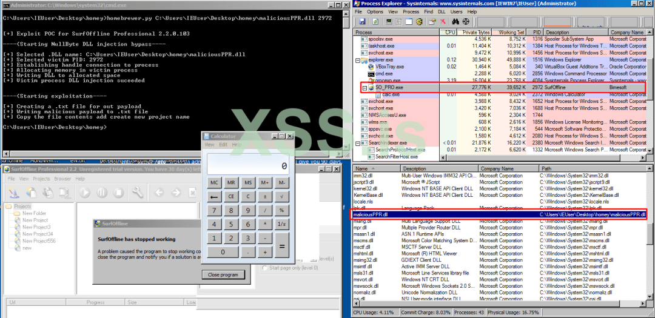Screen dimensions: 655x318
Task: Open the View menu in Calculator
Action: click(x=210, y=144)
